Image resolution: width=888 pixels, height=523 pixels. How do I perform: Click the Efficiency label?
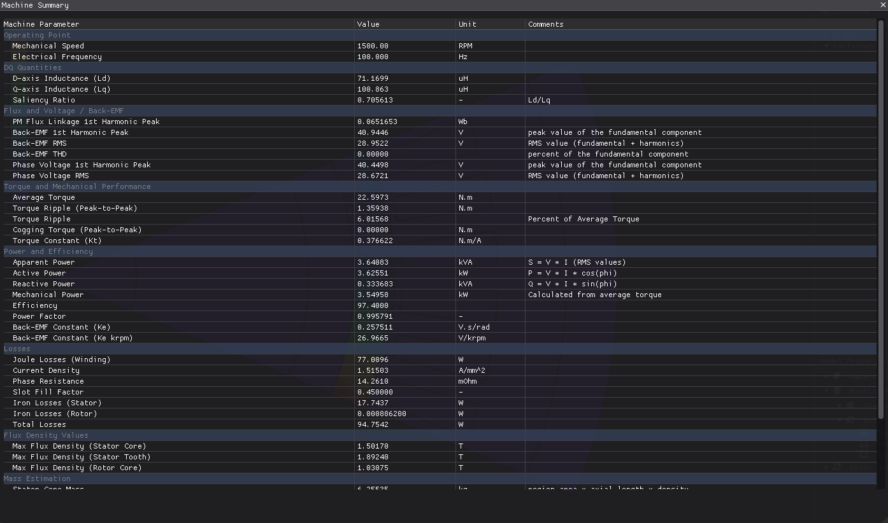point(35,305)
